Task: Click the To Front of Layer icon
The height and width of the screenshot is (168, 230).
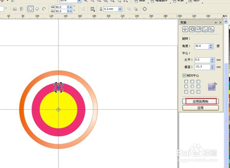Action: 129,9
